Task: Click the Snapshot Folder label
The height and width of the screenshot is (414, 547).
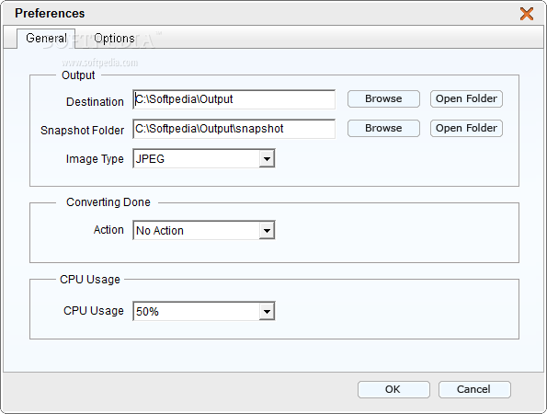Action: pos(82,131)
